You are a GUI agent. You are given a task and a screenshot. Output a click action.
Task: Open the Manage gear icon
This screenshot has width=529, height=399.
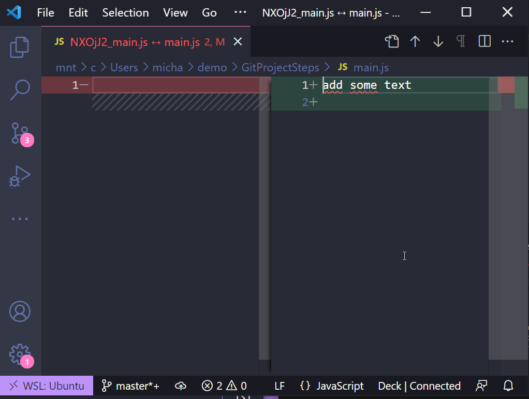coord(20,355)
